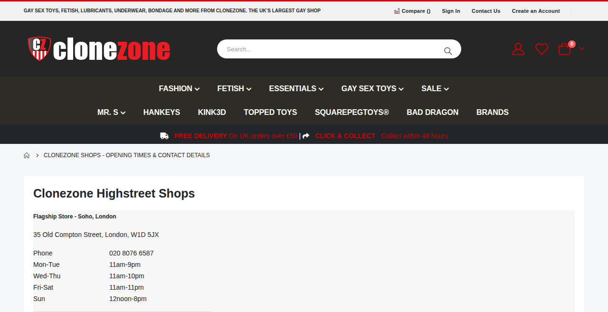Image resolution: width=608 pixels, height=312 pixels.
Task: Expand the Essentials menu
Action: click(296, 88)
